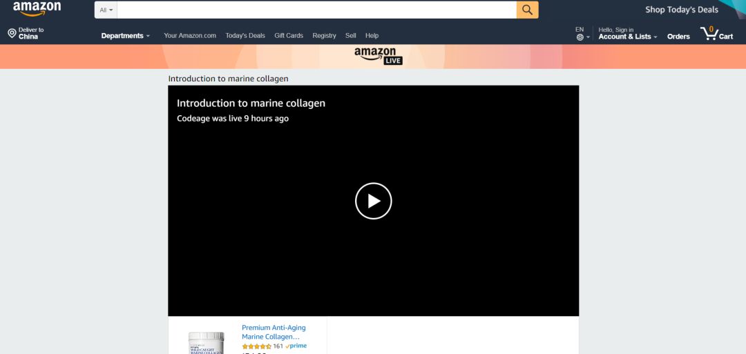Click the 161 reviews count
The image size is (746, 354).
tap(278, 346)
